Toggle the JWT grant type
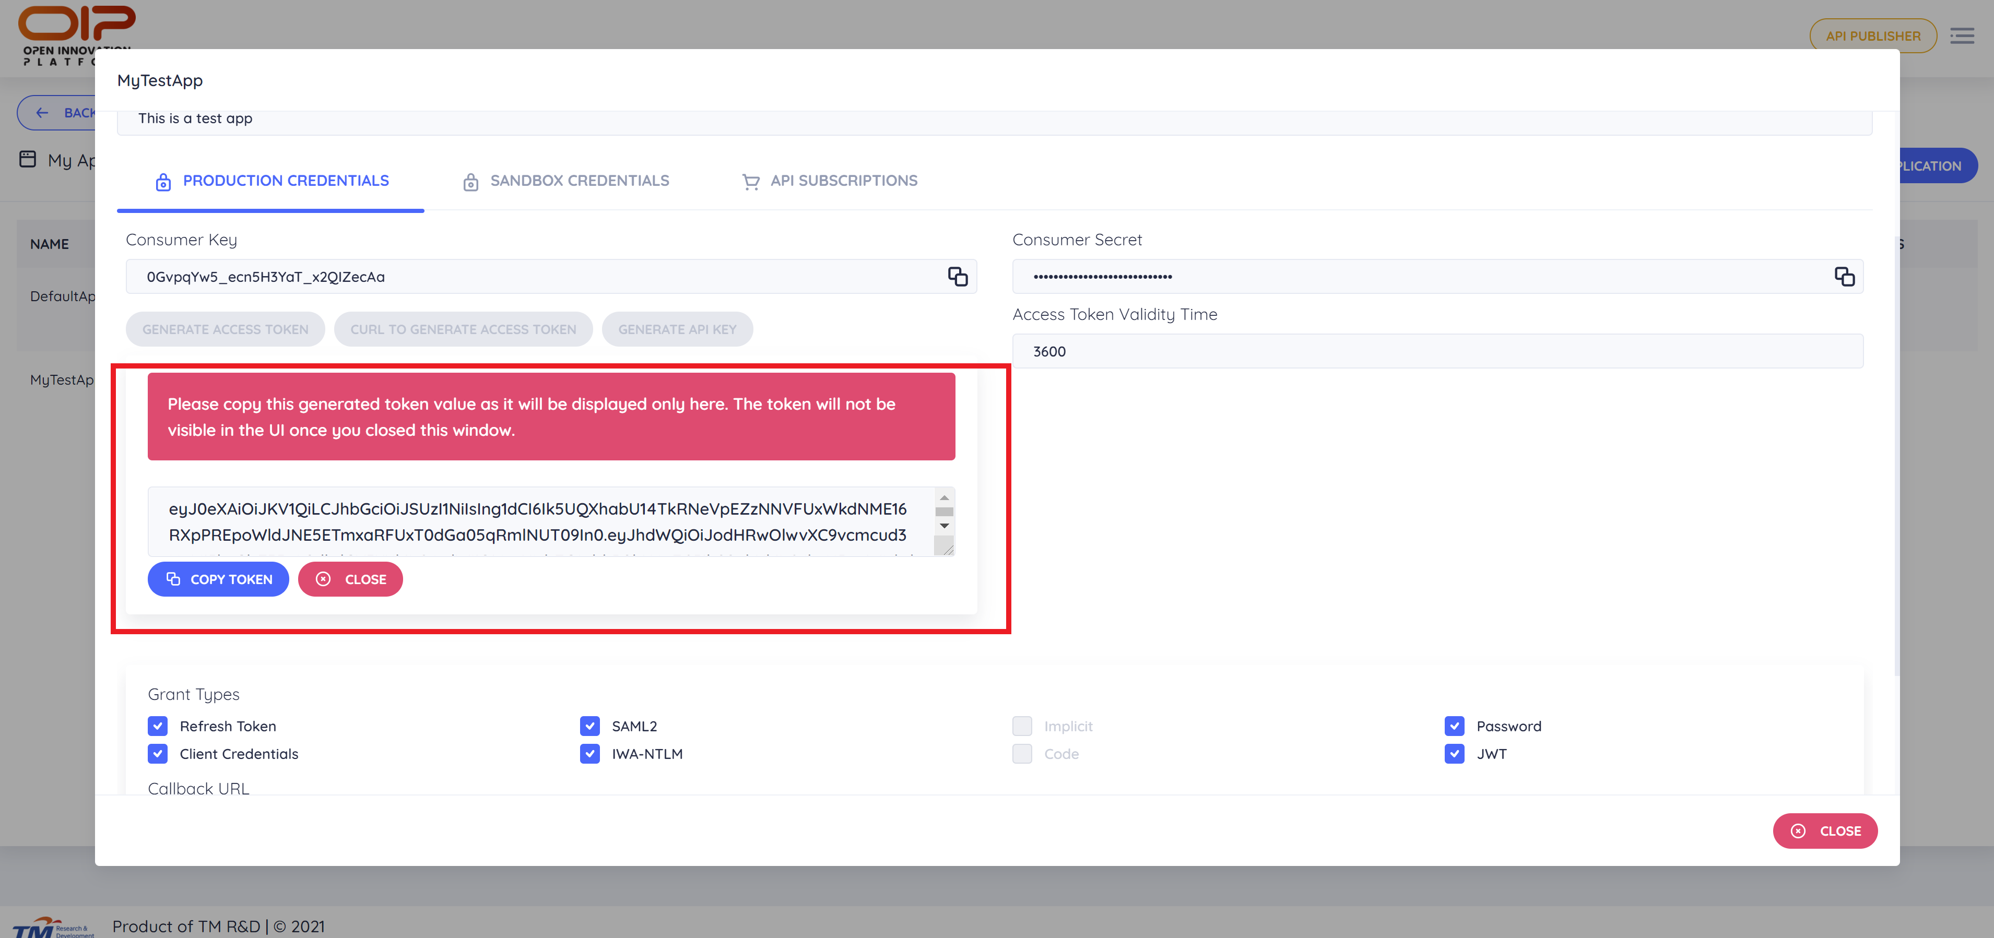1994x938 pixels. [1454, 754]
